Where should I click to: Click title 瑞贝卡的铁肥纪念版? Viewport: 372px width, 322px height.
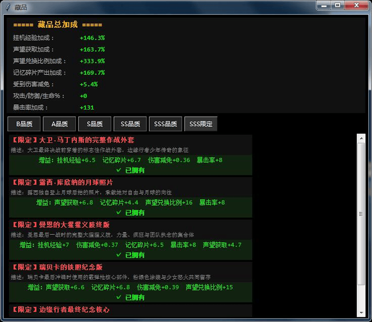click(71, 267)
